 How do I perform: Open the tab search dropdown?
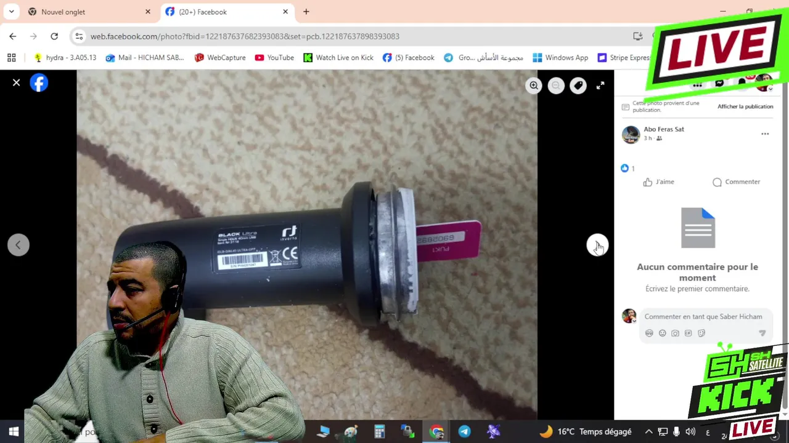click(11, 12)
